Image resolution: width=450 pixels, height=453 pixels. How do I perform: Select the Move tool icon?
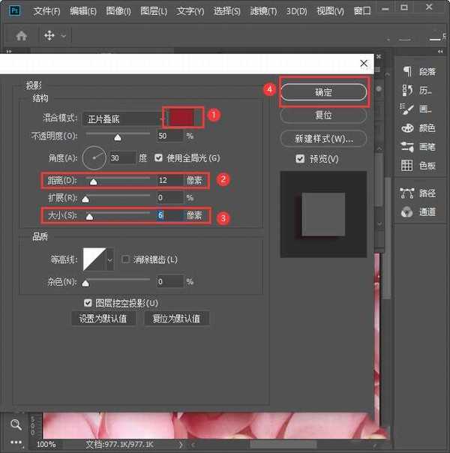point(49,35)
